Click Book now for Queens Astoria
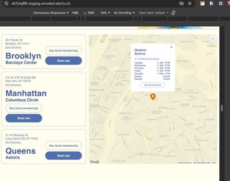 63,156
